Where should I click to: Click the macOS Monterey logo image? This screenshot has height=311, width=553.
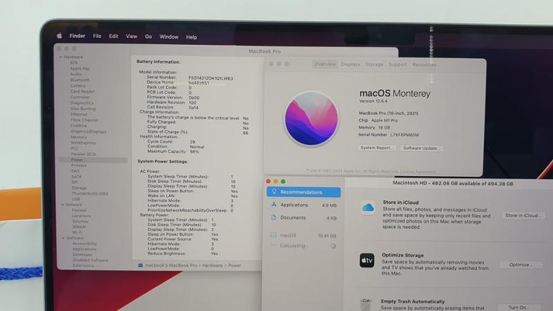pos(312,119)
